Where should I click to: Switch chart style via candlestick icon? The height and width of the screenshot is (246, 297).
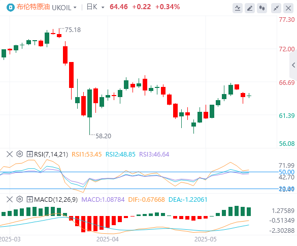coord(262,8)
